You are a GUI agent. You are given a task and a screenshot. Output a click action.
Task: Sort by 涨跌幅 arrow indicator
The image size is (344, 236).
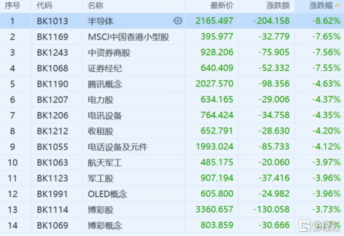tap(338, 5)
